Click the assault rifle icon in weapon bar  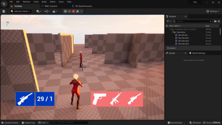pos(116,99)
